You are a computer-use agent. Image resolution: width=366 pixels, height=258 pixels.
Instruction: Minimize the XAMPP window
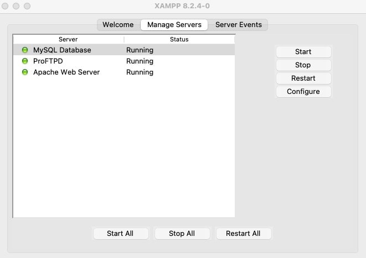pos(16,6)
